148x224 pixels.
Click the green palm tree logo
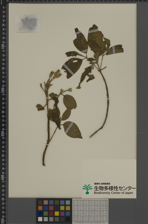click(87, 189)
